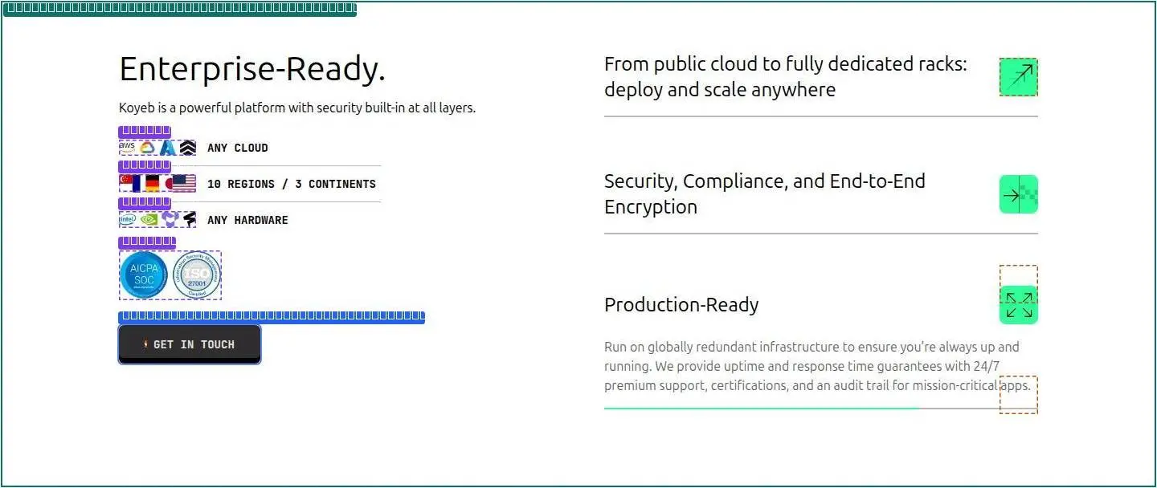1157x488 pixels.
Task: Click the black stacked-chevrons cloud logo
Action: coord(187,148)
